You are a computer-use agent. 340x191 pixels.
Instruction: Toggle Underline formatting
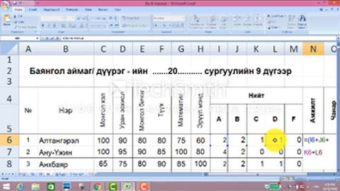[54, 25]
